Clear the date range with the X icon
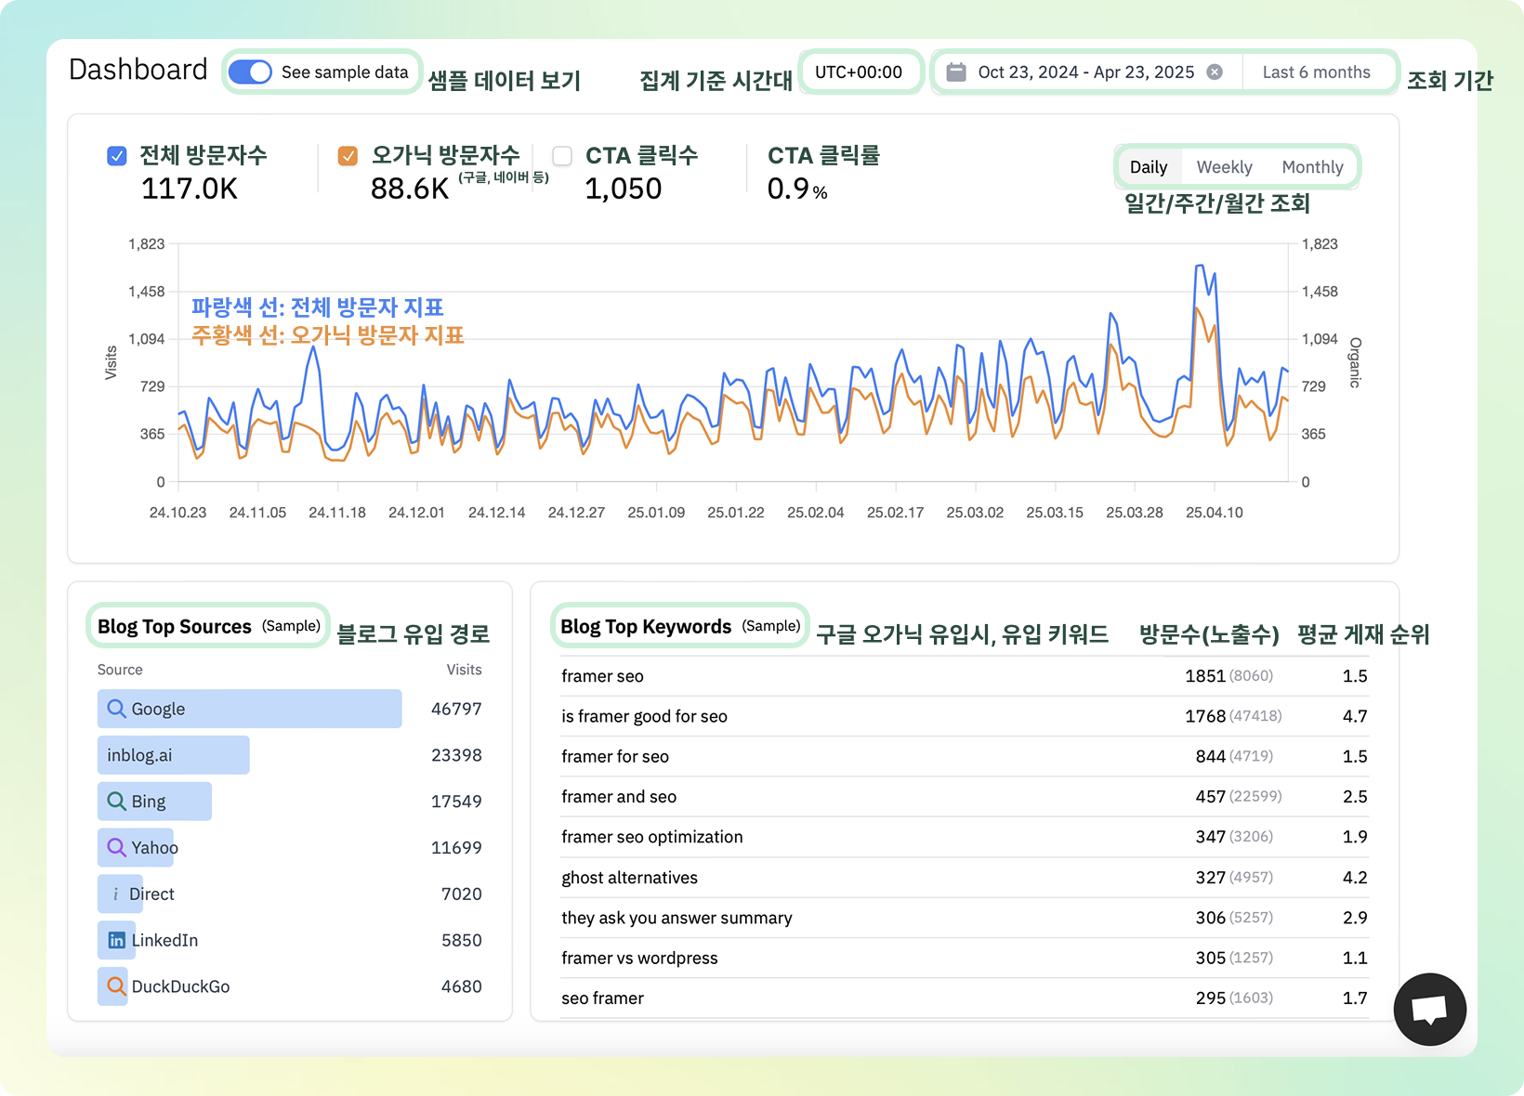The height and width of the screenshot is (1096, 1524). [1215, 72]
